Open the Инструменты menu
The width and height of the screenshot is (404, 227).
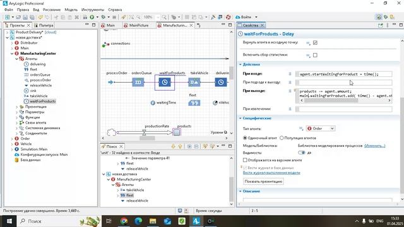click(x=93, y=9)
